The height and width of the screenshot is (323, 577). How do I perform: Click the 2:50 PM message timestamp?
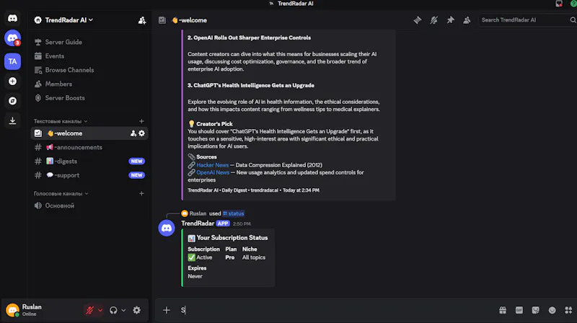point(242,224)
